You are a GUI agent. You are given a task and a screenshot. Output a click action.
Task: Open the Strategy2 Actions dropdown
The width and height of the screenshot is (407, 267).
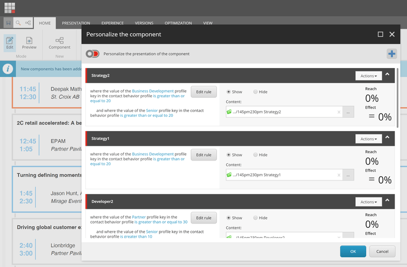click(x=368, y=76)
